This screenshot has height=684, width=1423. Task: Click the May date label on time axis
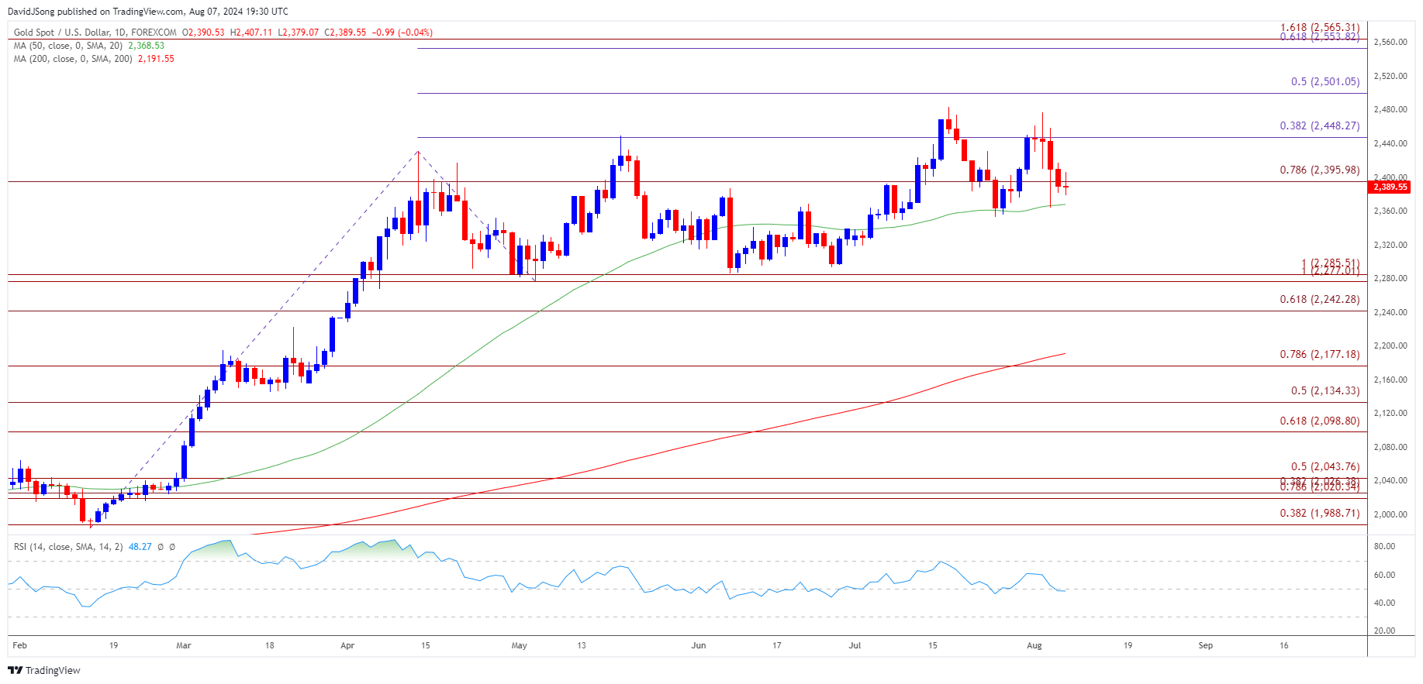click(x=520, y=645)
